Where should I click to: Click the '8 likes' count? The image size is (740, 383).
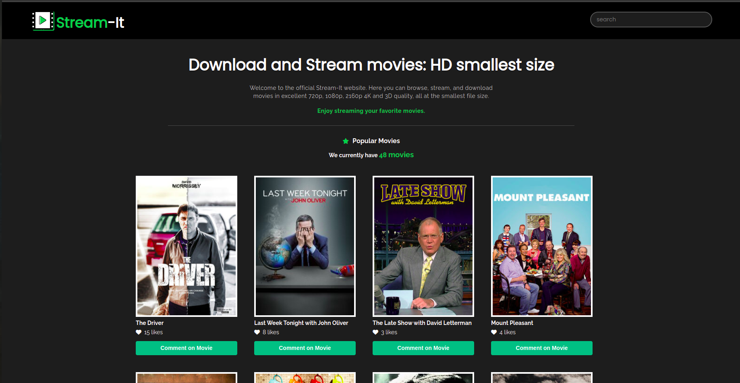point(271,332)
